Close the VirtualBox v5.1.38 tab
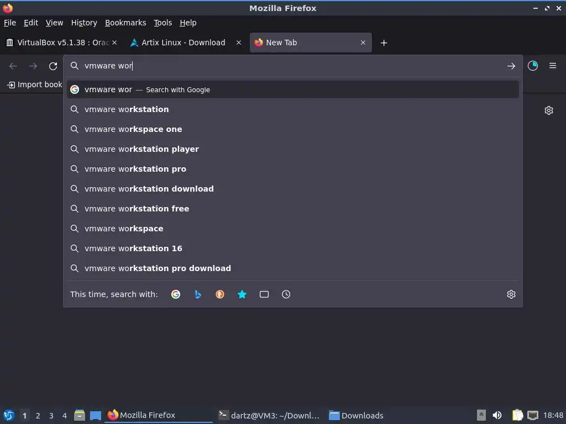 point(114,43)
